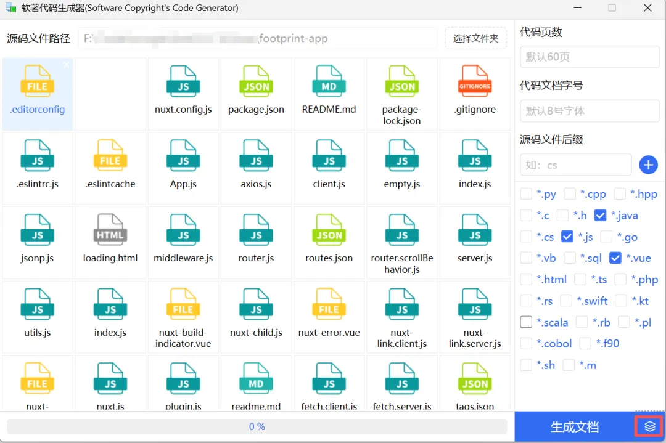The height and width of the screenshot is (443, 666).
Task: Select the server.js file icon
Action: click(x=475, y=230)
